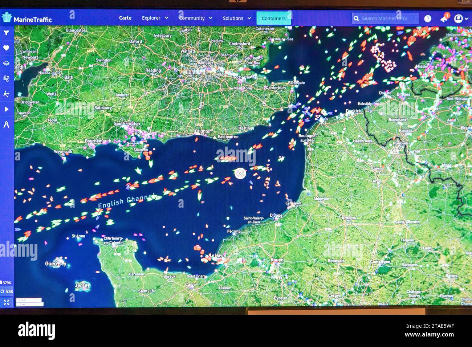Click the vessel count 379K indicator
Image resolution: width=472 pixels, height=347 pixels.
[x=6, y=283]
